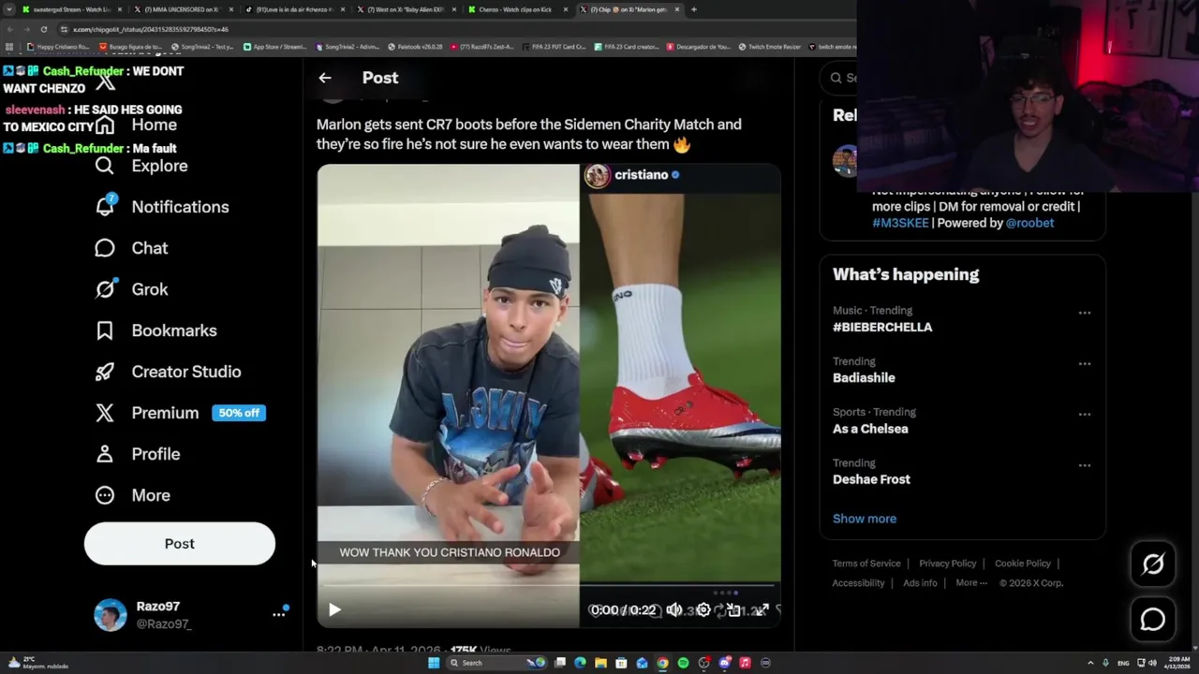Switch to the Baby Alien West tab
The image size is (1199, 674).
[x=405, y=9]
